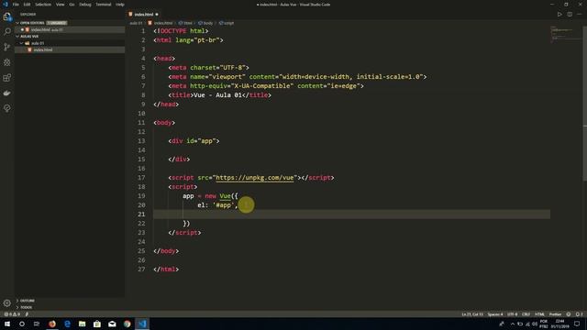The width and height of the screenshot is (587, 330).
Task: Change file encoding via UTF-8
Action: click(x=512, y=314)
